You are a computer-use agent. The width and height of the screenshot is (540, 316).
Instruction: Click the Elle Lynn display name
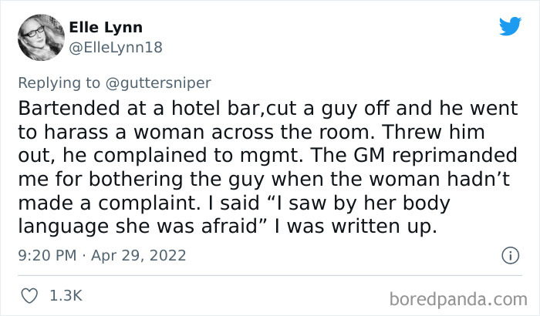coord(106,28)
